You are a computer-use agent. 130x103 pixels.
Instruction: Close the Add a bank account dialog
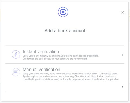[123, 12]
